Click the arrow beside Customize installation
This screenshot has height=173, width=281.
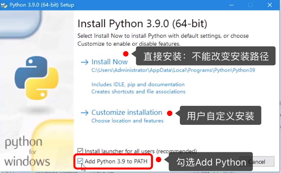click(x=85, y=113)
